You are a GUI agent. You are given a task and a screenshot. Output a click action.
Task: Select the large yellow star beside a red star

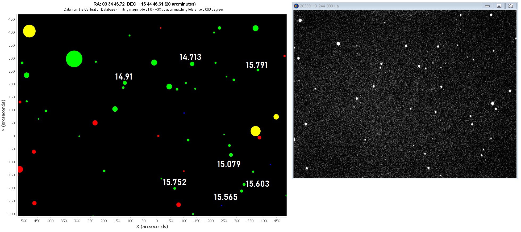coord(255,131)
